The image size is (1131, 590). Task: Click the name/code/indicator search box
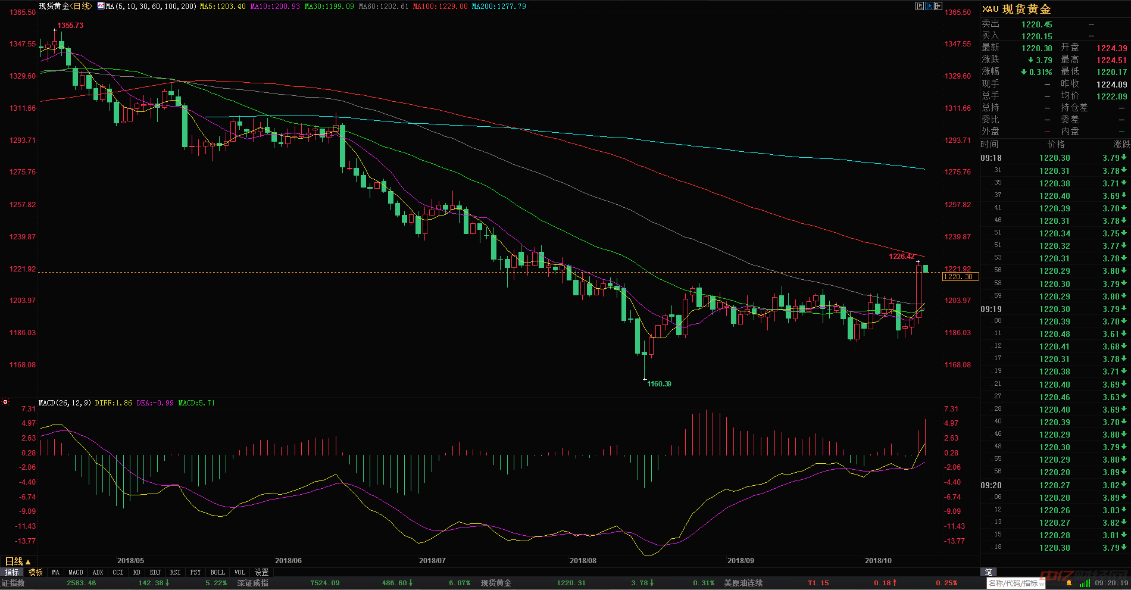[1016, 583]
